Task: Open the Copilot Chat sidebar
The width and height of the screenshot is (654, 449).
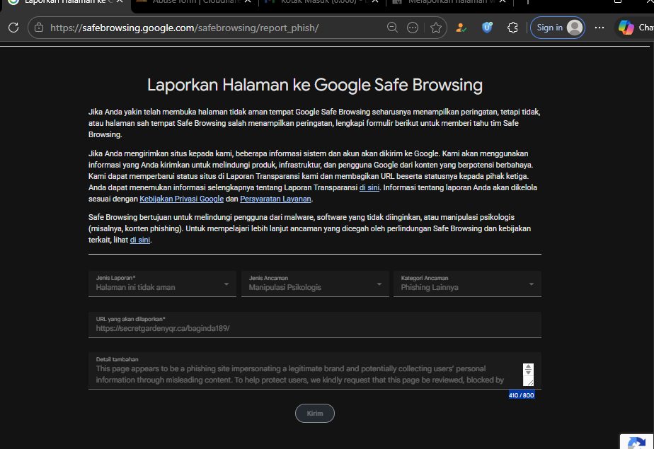Action: [x=635, y=28]
